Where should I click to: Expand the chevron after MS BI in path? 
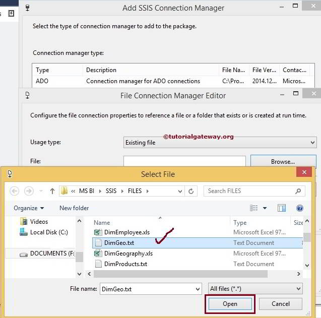[x=100, y=191]
